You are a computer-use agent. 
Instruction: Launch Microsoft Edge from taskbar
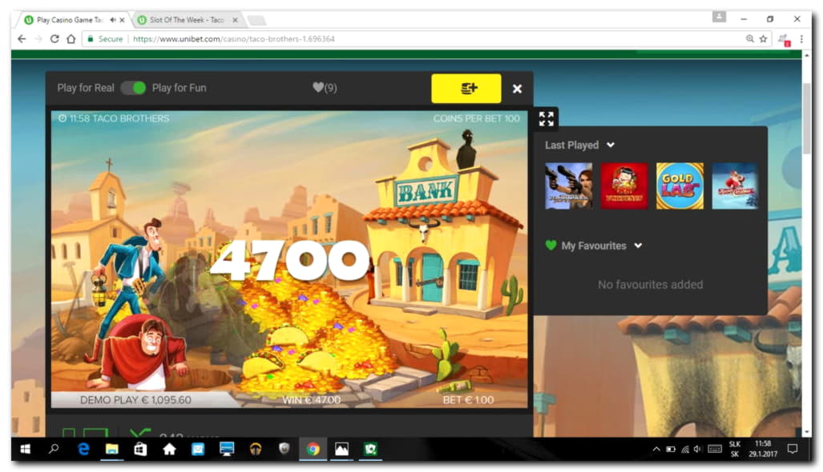coord(83,449)
